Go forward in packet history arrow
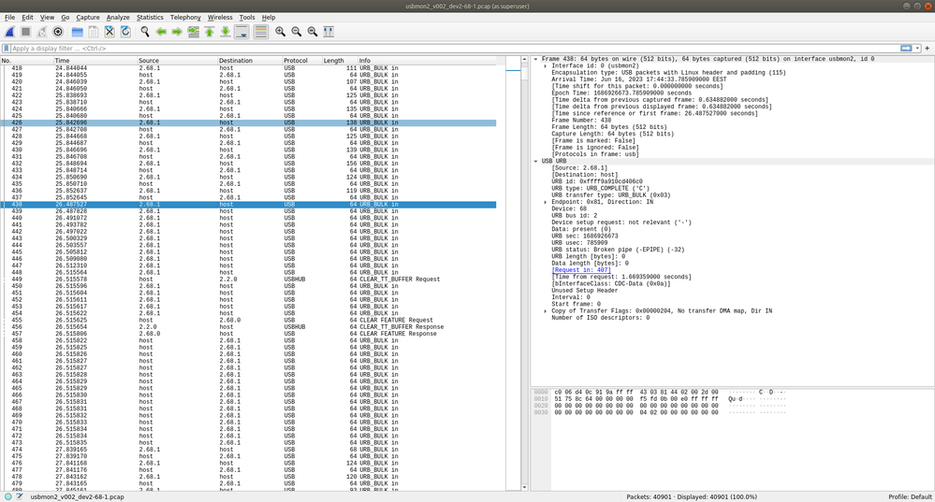 pos(177,32)
